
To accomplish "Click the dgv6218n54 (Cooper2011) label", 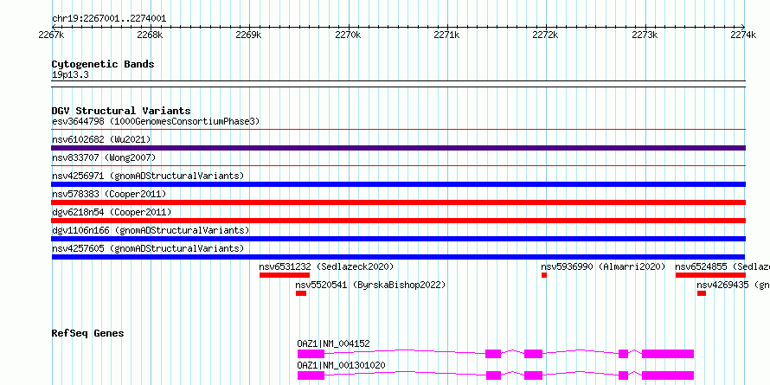I will 112,212.
